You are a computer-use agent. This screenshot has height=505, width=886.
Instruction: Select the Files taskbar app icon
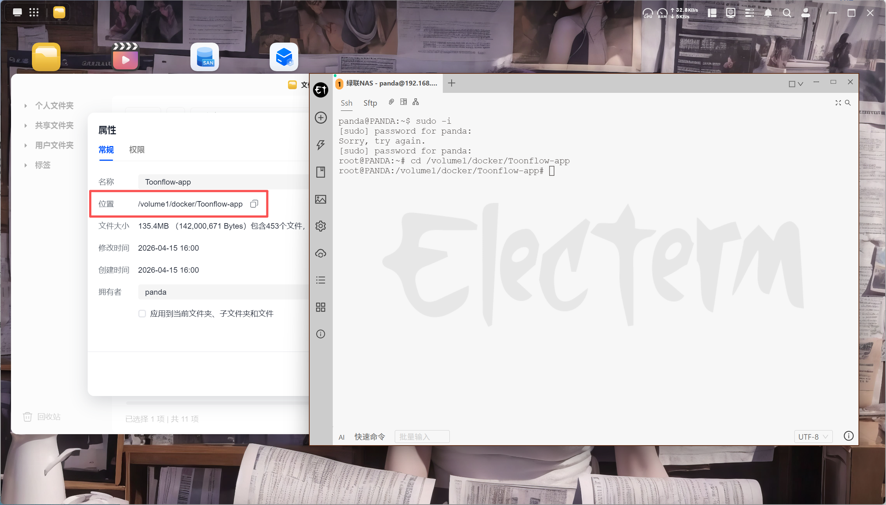coord(59,12)
